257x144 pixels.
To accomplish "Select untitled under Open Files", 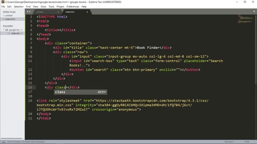I will click(x=9, y=16).
